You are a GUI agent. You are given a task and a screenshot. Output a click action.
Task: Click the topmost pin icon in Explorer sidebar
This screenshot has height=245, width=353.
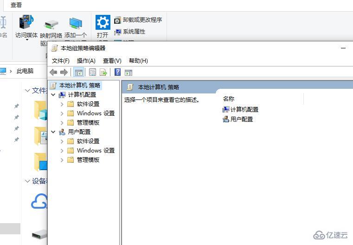[17, 106]
